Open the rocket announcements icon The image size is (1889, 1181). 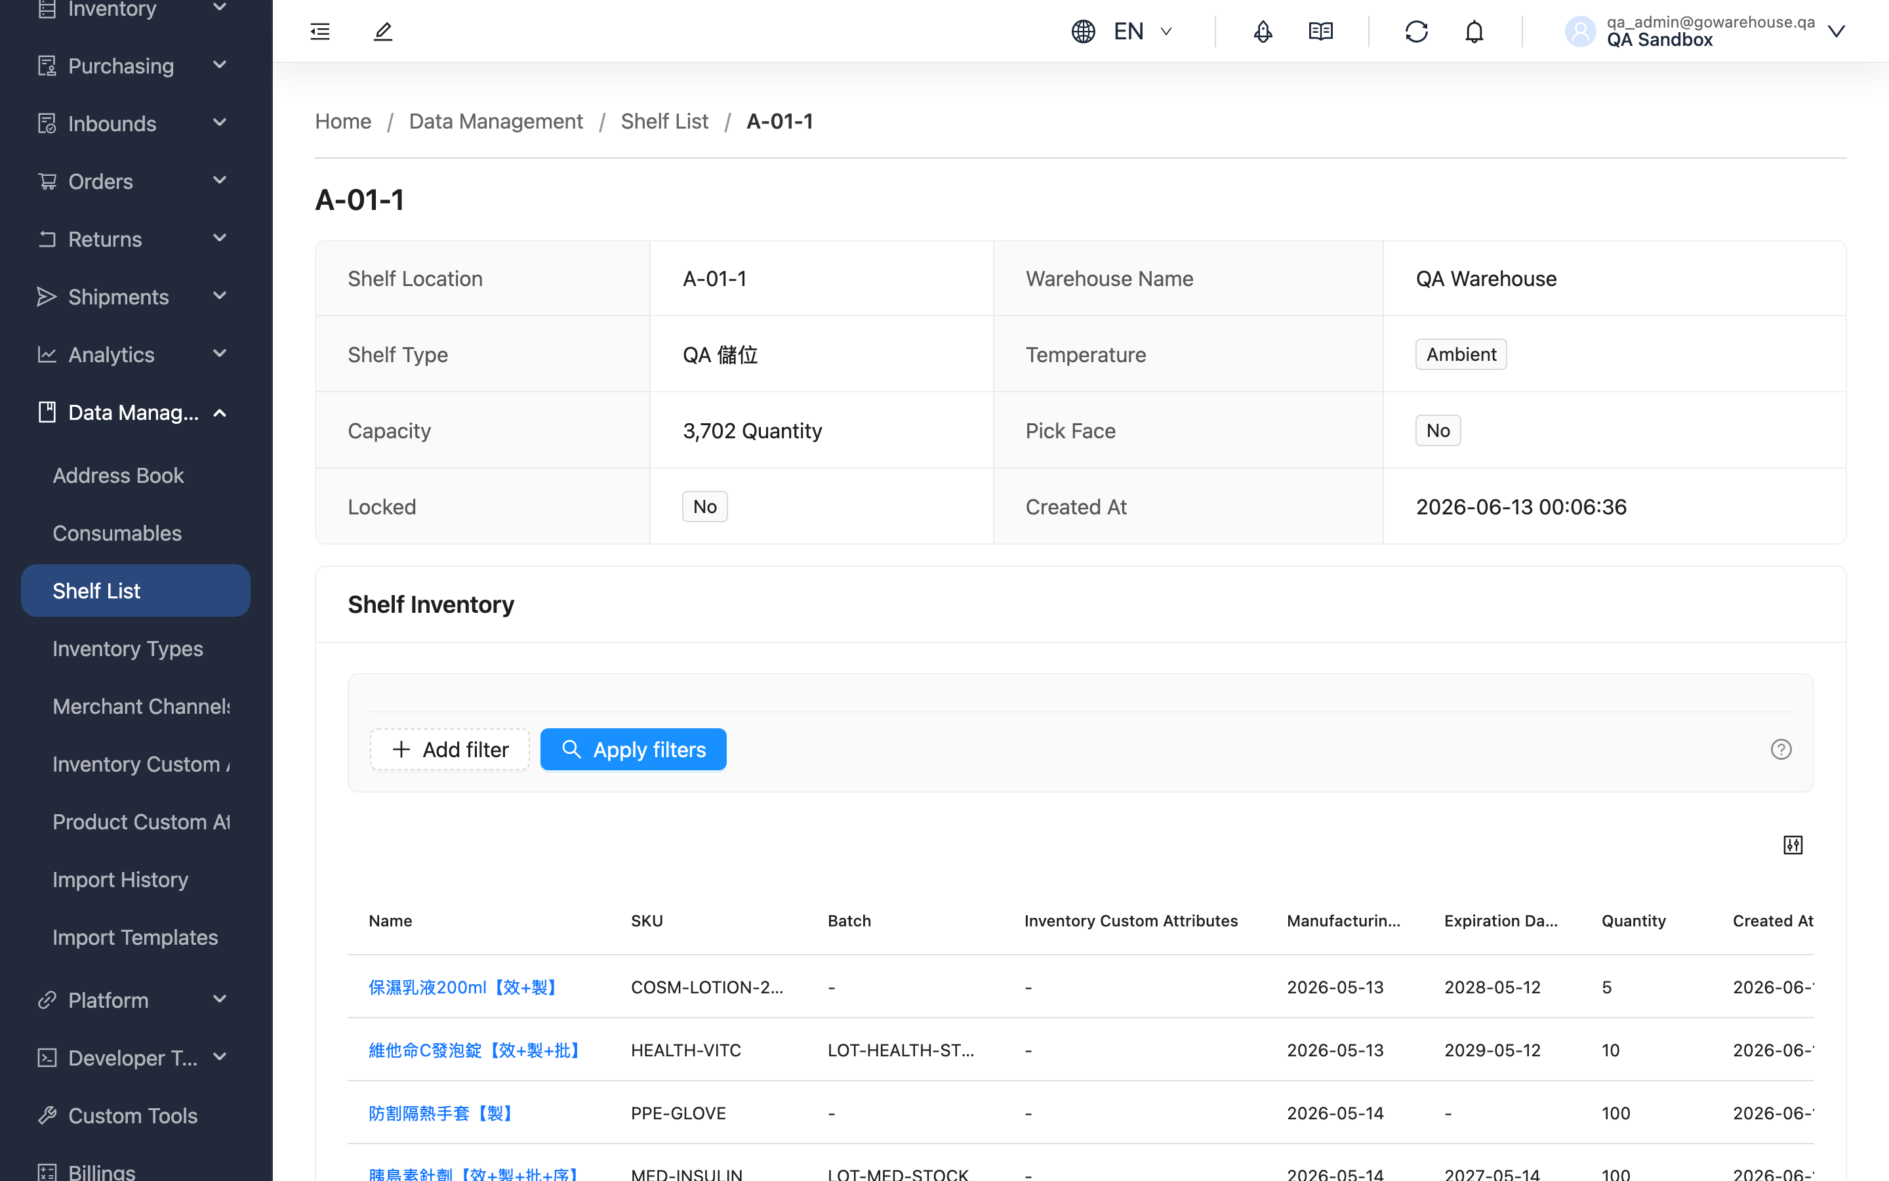(1262, 31)
